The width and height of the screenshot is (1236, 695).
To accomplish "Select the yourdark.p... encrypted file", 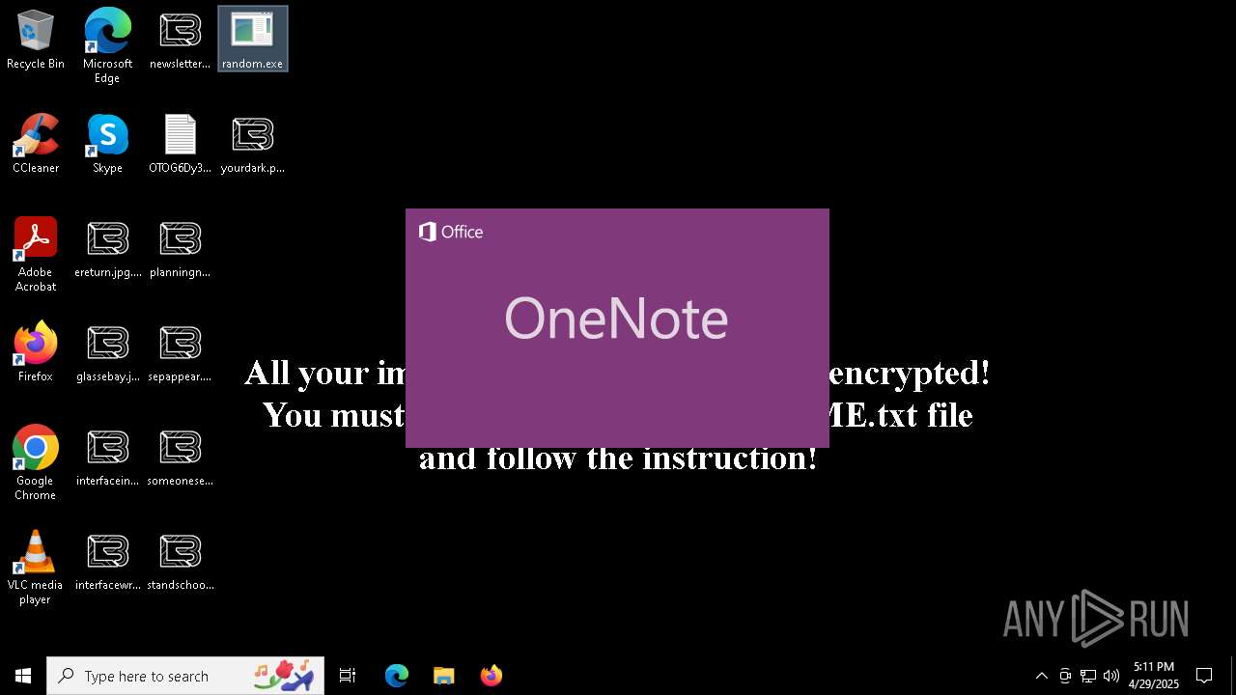I will [252, 143].
